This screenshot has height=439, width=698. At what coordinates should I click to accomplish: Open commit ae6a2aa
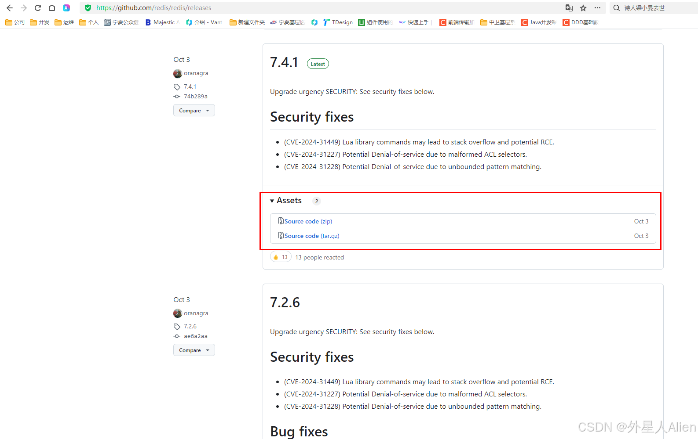[196, 336]
